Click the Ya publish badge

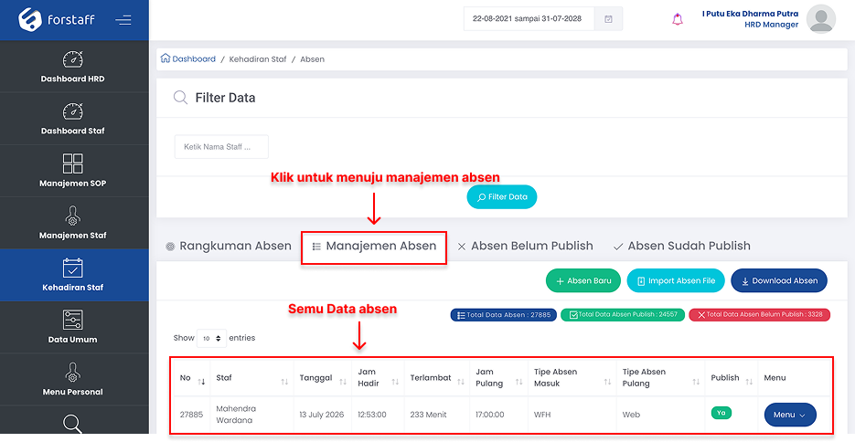[x=721, y=413]
